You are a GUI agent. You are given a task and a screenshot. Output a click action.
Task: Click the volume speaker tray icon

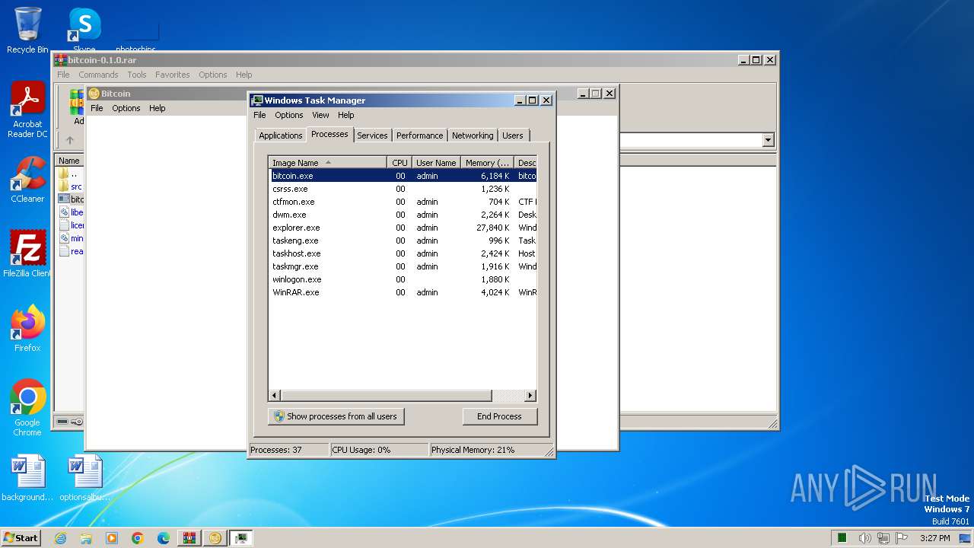pos(864,538)
